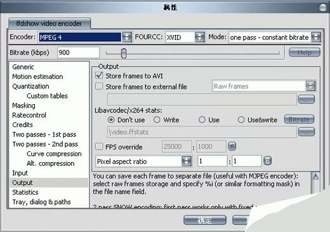Click the FPS override 1000 field

tap(211, 146)
